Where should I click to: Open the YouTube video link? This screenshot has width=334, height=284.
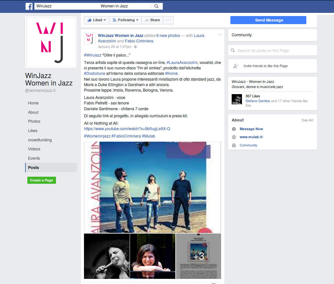click(127, 129)
